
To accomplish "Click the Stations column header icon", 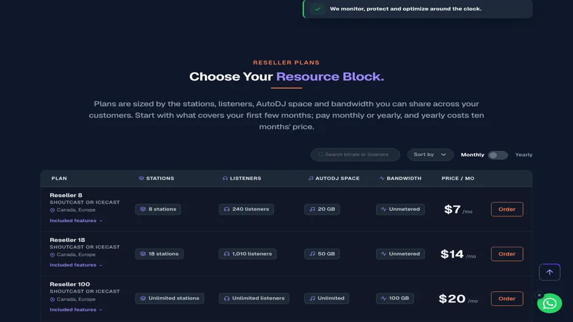I will click(141, 178).
